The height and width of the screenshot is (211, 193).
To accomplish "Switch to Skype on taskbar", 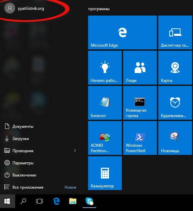I will [89, 201].
